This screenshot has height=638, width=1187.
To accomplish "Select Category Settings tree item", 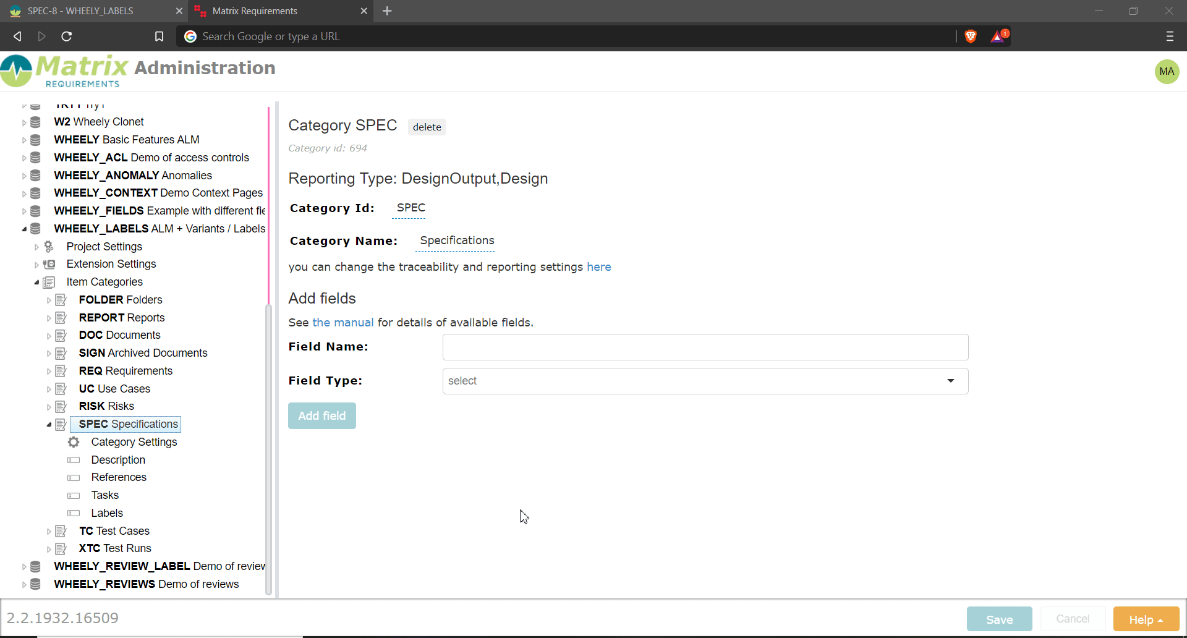I will (x=134, y=442).
